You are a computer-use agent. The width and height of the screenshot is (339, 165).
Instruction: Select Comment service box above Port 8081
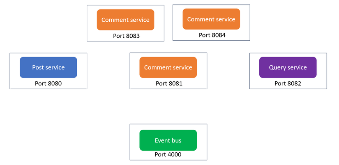[x=168, y=67]
